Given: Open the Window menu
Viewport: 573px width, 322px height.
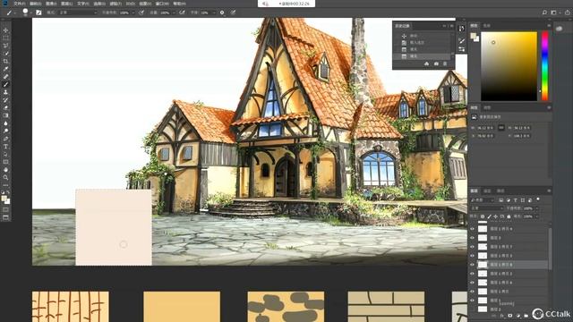Looking at the screenshot, I should [x=162, y=4].
